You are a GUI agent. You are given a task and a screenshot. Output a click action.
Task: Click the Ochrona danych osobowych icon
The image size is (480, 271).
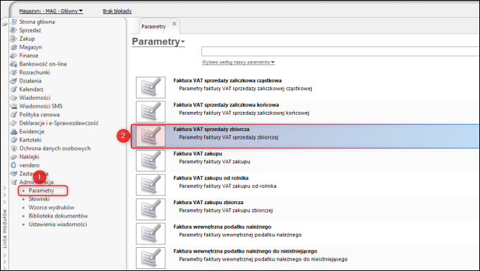[x=13, y=149]
